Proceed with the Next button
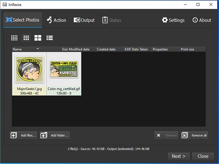 pyautogui.click(x=179, y=156)
